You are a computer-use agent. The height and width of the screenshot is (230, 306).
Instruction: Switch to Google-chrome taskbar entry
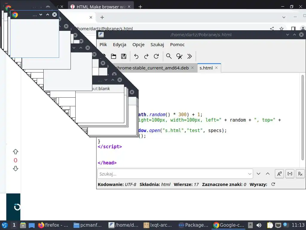[x=229, y=225]
